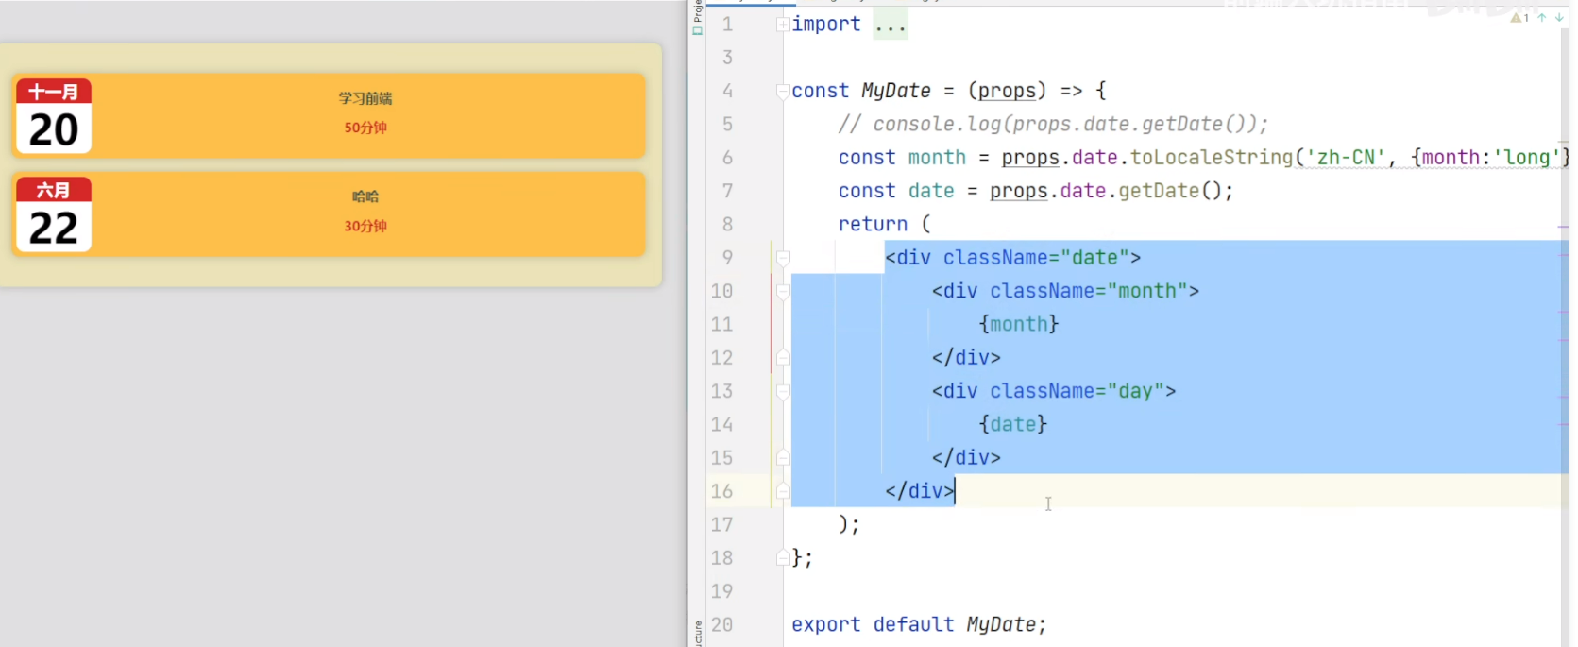Click fold end marker on line 18
This screenshot has height=647, width=1578.
pyautogui.click(x=783, y=557)
